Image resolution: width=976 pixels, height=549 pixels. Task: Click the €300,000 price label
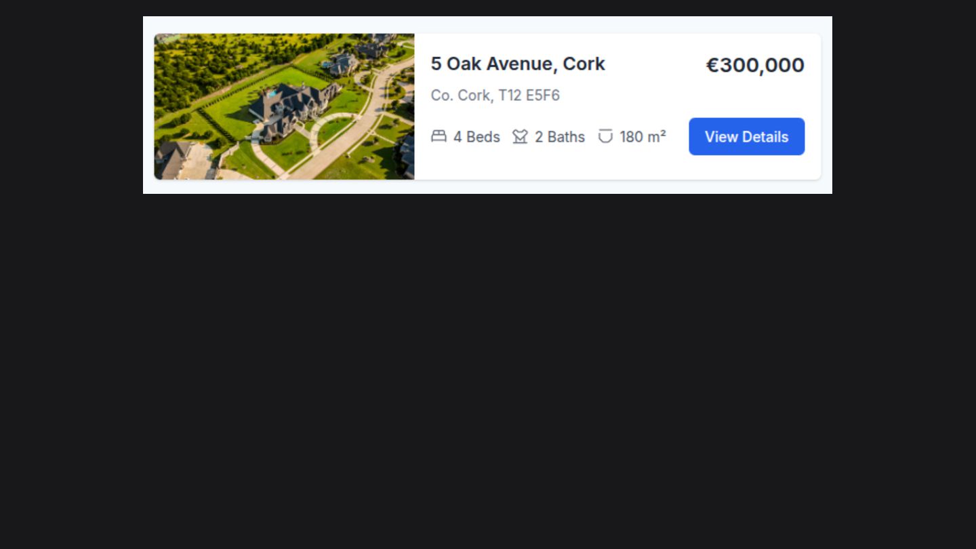pos(755,65)
